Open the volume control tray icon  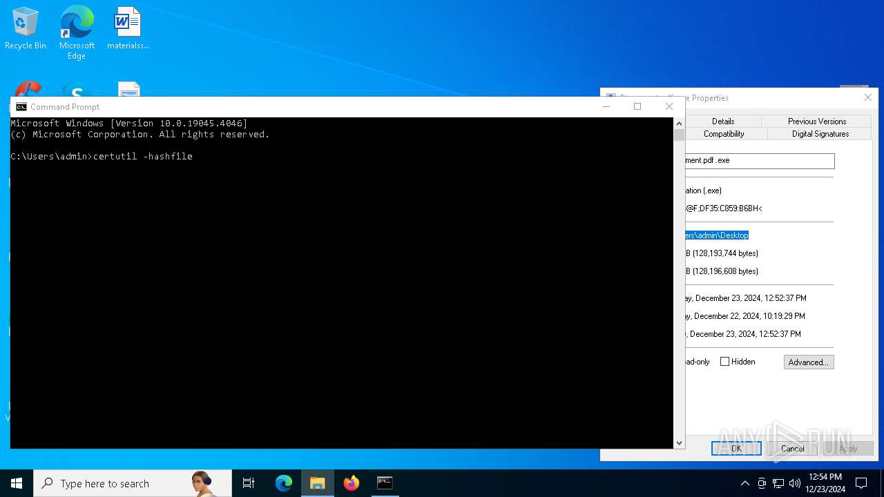795,483
